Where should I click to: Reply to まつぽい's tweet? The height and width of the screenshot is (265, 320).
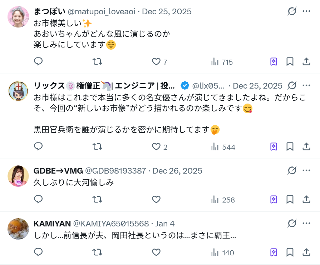(x=38, y=62)
